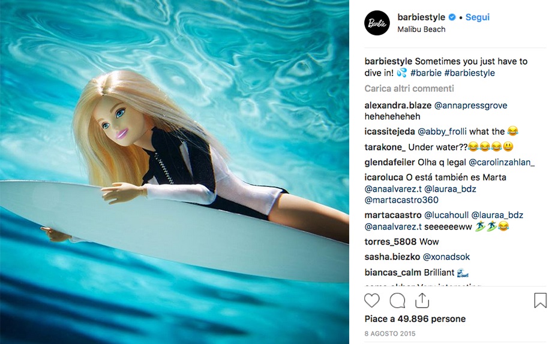This screenshot has height=344, width=552.
Task: Open barbiestyle username in header
Action: point(421,17)
